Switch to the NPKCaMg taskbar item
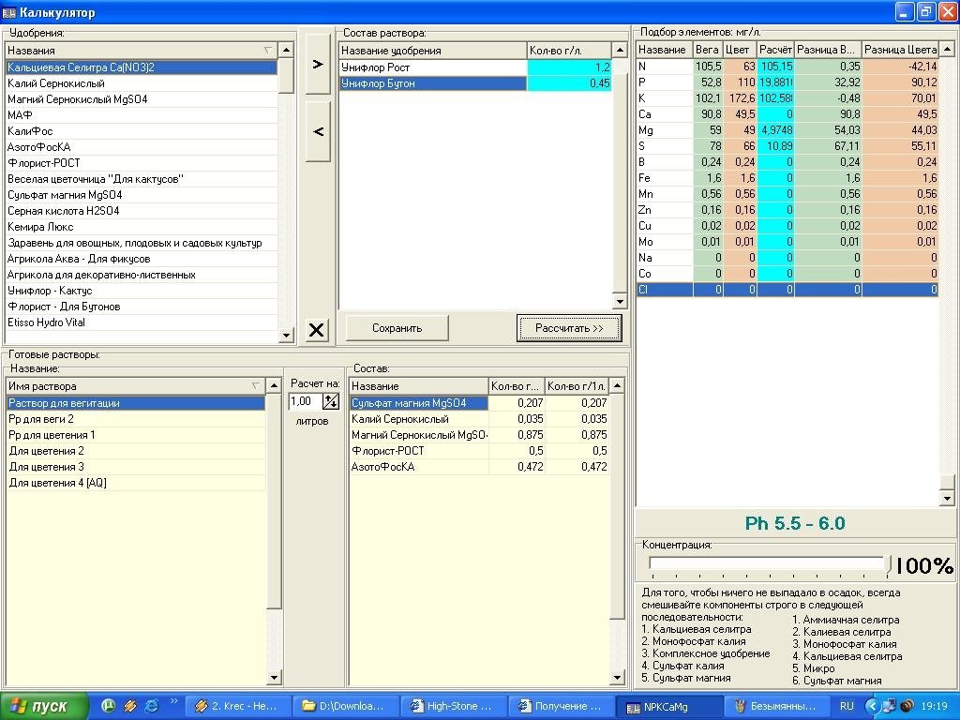 [x=667, y=707]
